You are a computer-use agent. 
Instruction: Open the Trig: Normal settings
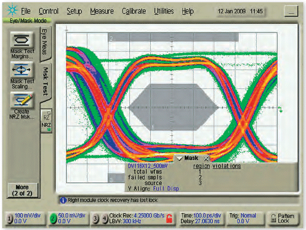(243, 218)
